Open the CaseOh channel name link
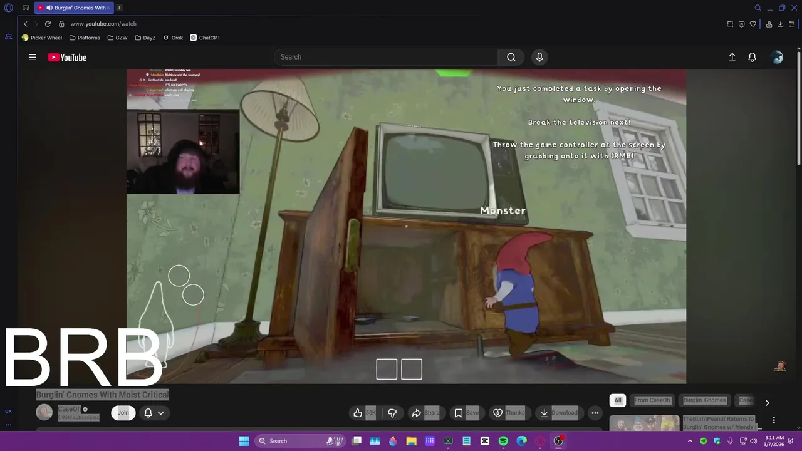This screenshot has width=802, height=451. (69, 409)
